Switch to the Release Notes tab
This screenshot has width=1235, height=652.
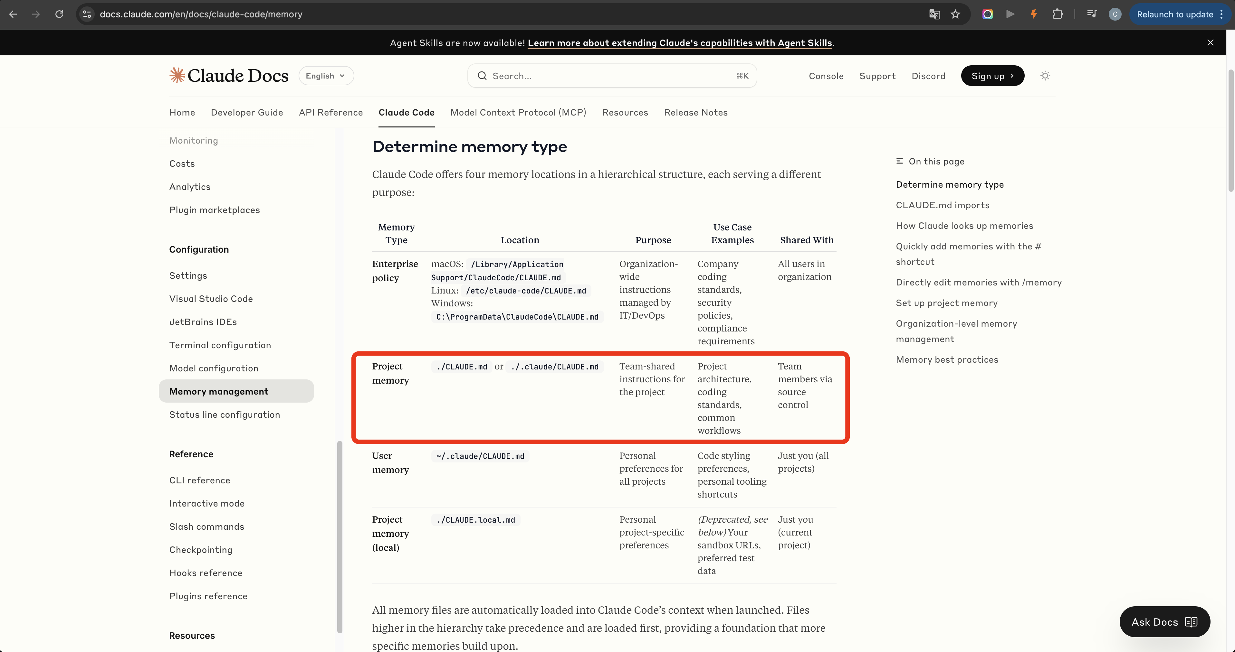(696, 113)
